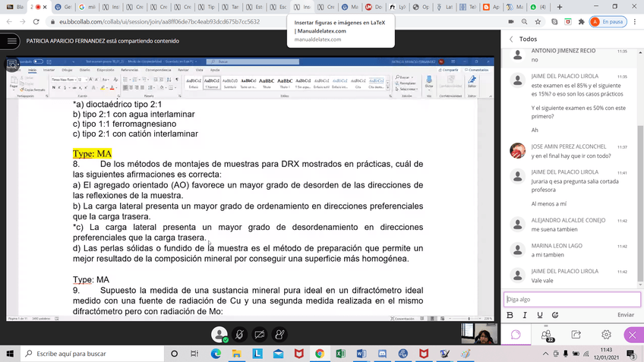Toggle bold in chat formatting
Screen dimensions: 644x362
pos(510,315)
